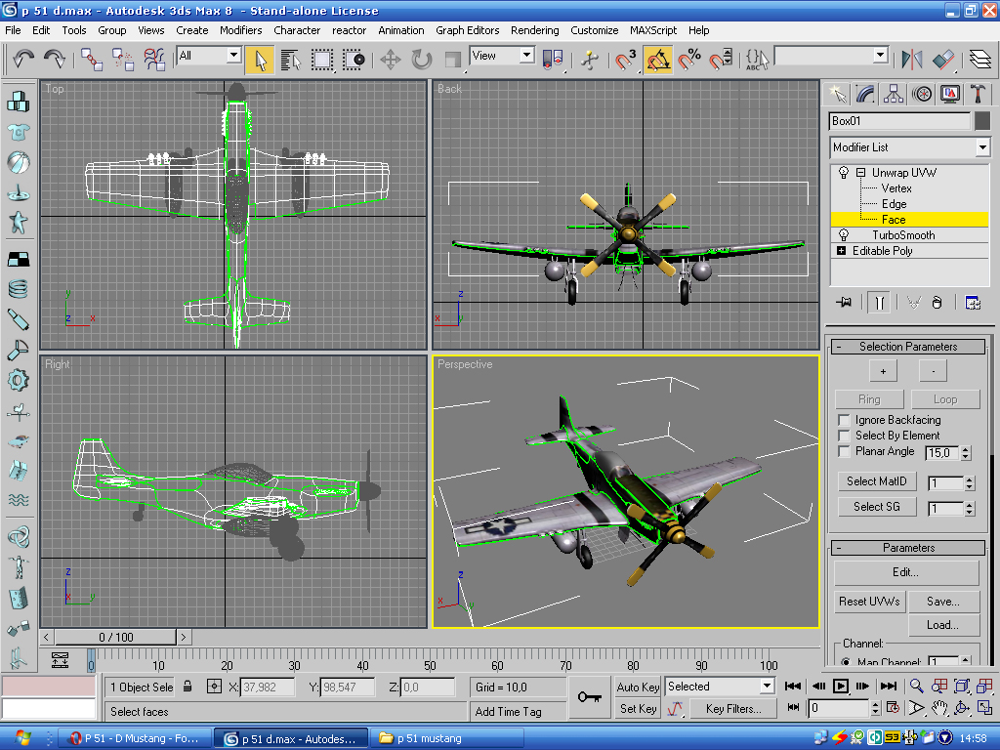Open the MAXScript menu

[653, 30]
